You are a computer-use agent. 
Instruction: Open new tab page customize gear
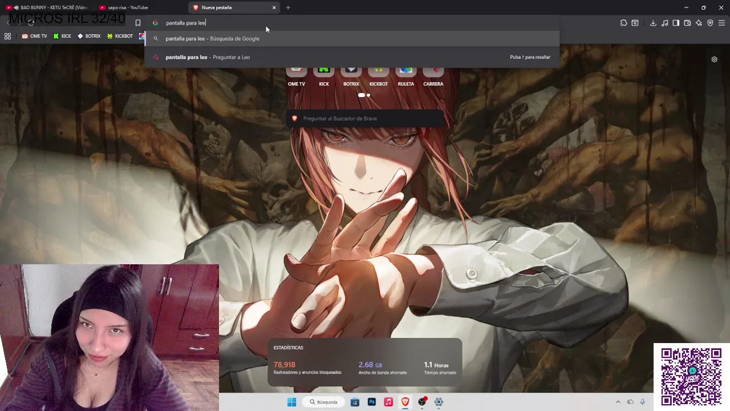714,59
